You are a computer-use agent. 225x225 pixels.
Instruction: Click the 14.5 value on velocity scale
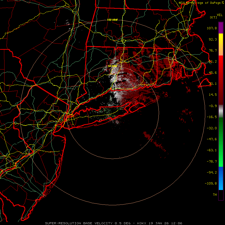213,95
